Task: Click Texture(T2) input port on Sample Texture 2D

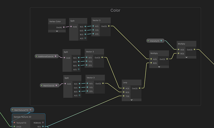Action: pyautogui.click(x=14, y=122)
